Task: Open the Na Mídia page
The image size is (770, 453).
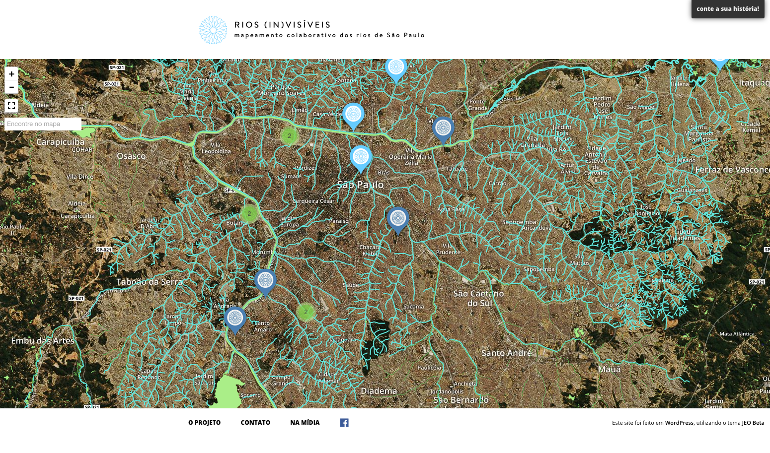Action: pyautogui.click(x=305, y=423)
